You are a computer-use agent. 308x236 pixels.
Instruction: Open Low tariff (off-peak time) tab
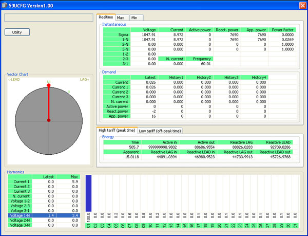click(160, 131)
